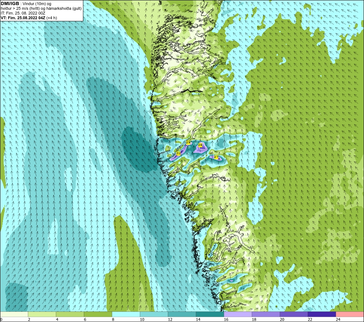Image resolution: width=364 pixels, height=322 pixels.
Task: Pick the medium teal 12–14 m/s swatch
Action: [x=182, y=314]
